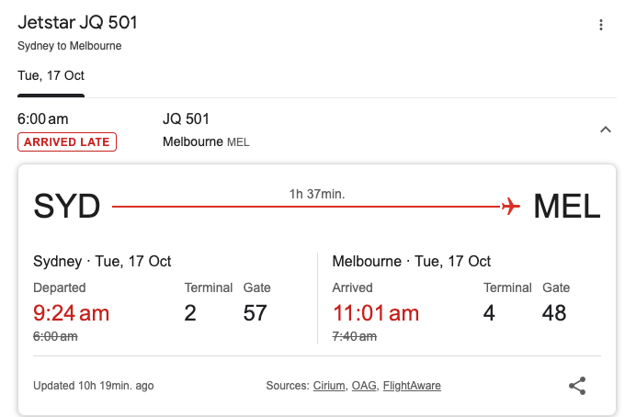Click the SYD airport code
The height and width of the screenshot is (417, 625).
point(66,207)
